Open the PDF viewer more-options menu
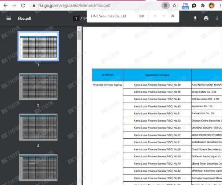This screenshot has height=185, width=222. 217,18
